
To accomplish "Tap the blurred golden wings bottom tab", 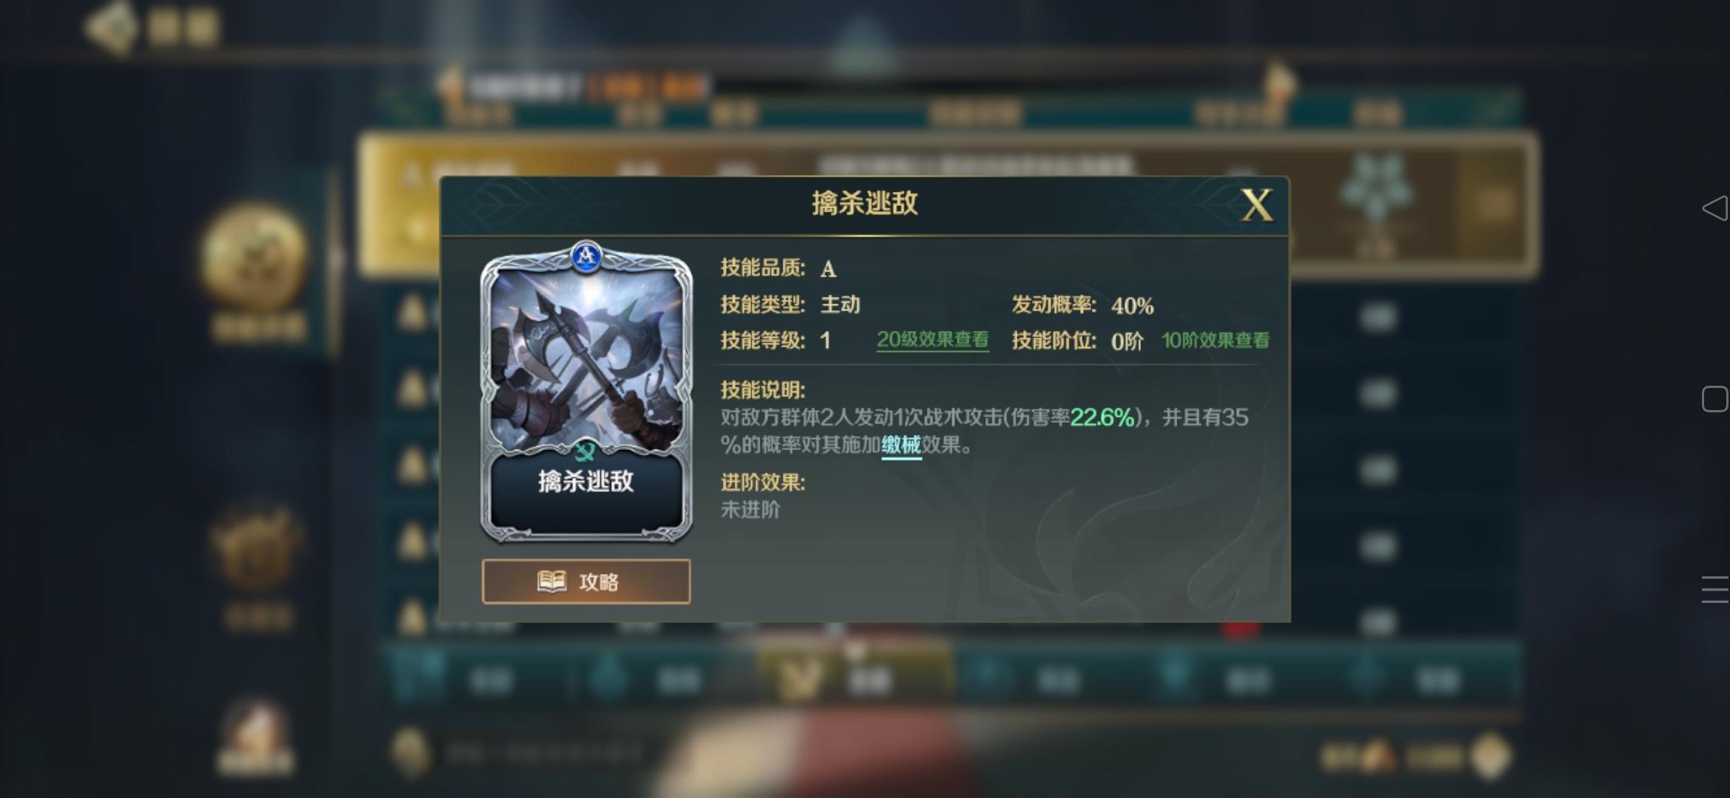I will [802, 678].
